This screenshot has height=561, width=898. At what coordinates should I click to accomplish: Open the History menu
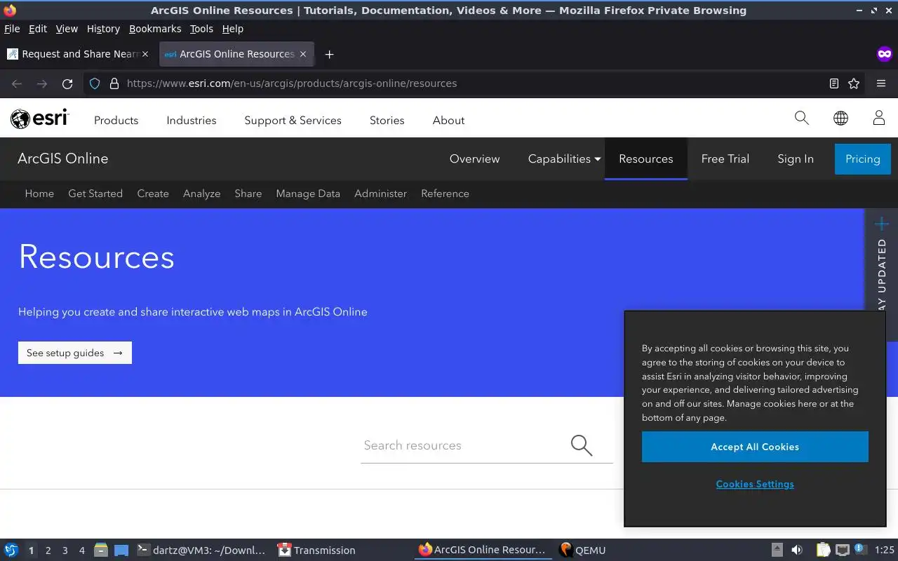click(x=103, y=29)
